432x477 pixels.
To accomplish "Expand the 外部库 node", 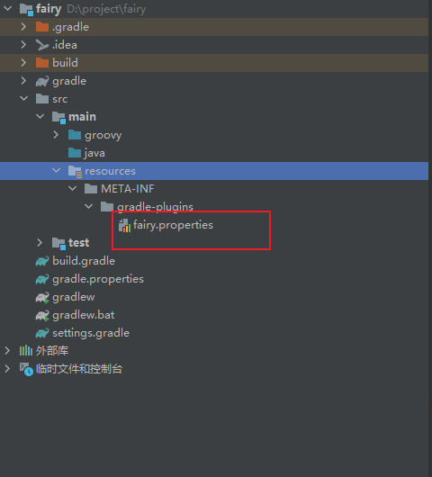I will 7,351.
